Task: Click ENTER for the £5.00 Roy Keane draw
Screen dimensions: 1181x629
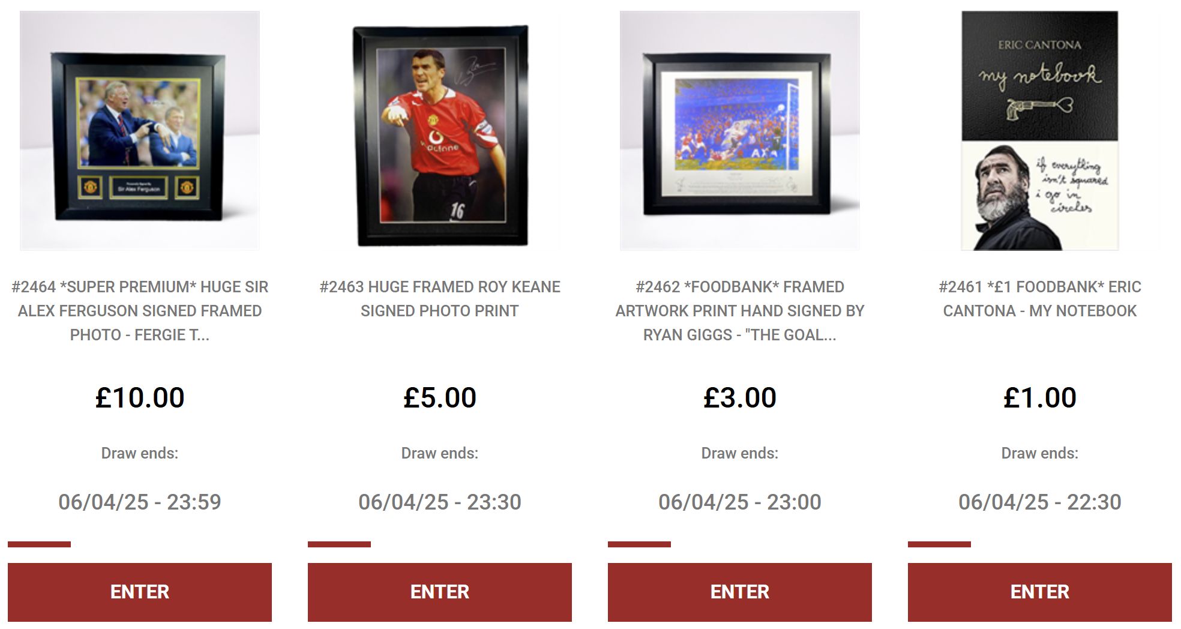Action: pyautogui.click(x=440, y=592)
